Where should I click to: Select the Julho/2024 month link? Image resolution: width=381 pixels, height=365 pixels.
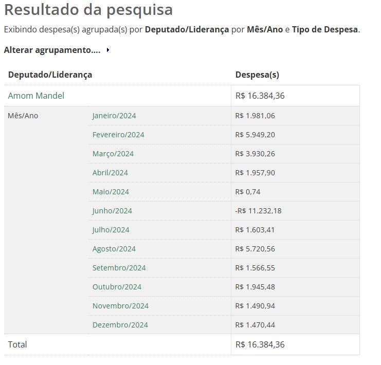pos(111,230)
